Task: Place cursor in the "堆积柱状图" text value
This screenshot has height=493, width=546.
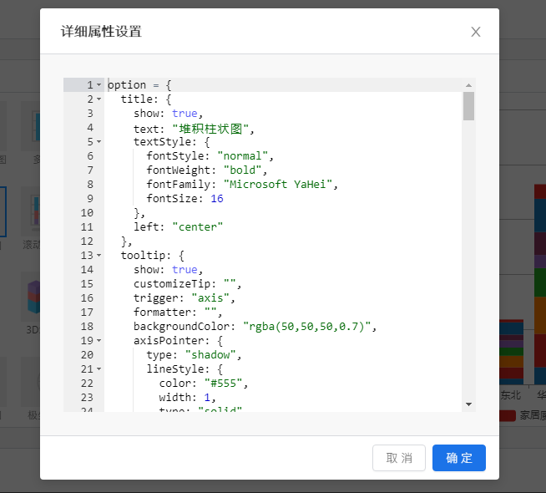Action: tap(211, 128)
